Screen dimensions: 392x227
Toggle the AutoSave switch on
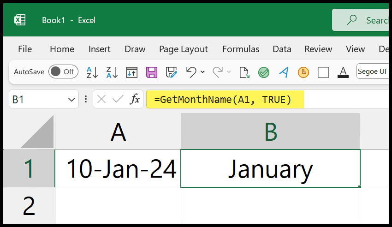point(63,72)
